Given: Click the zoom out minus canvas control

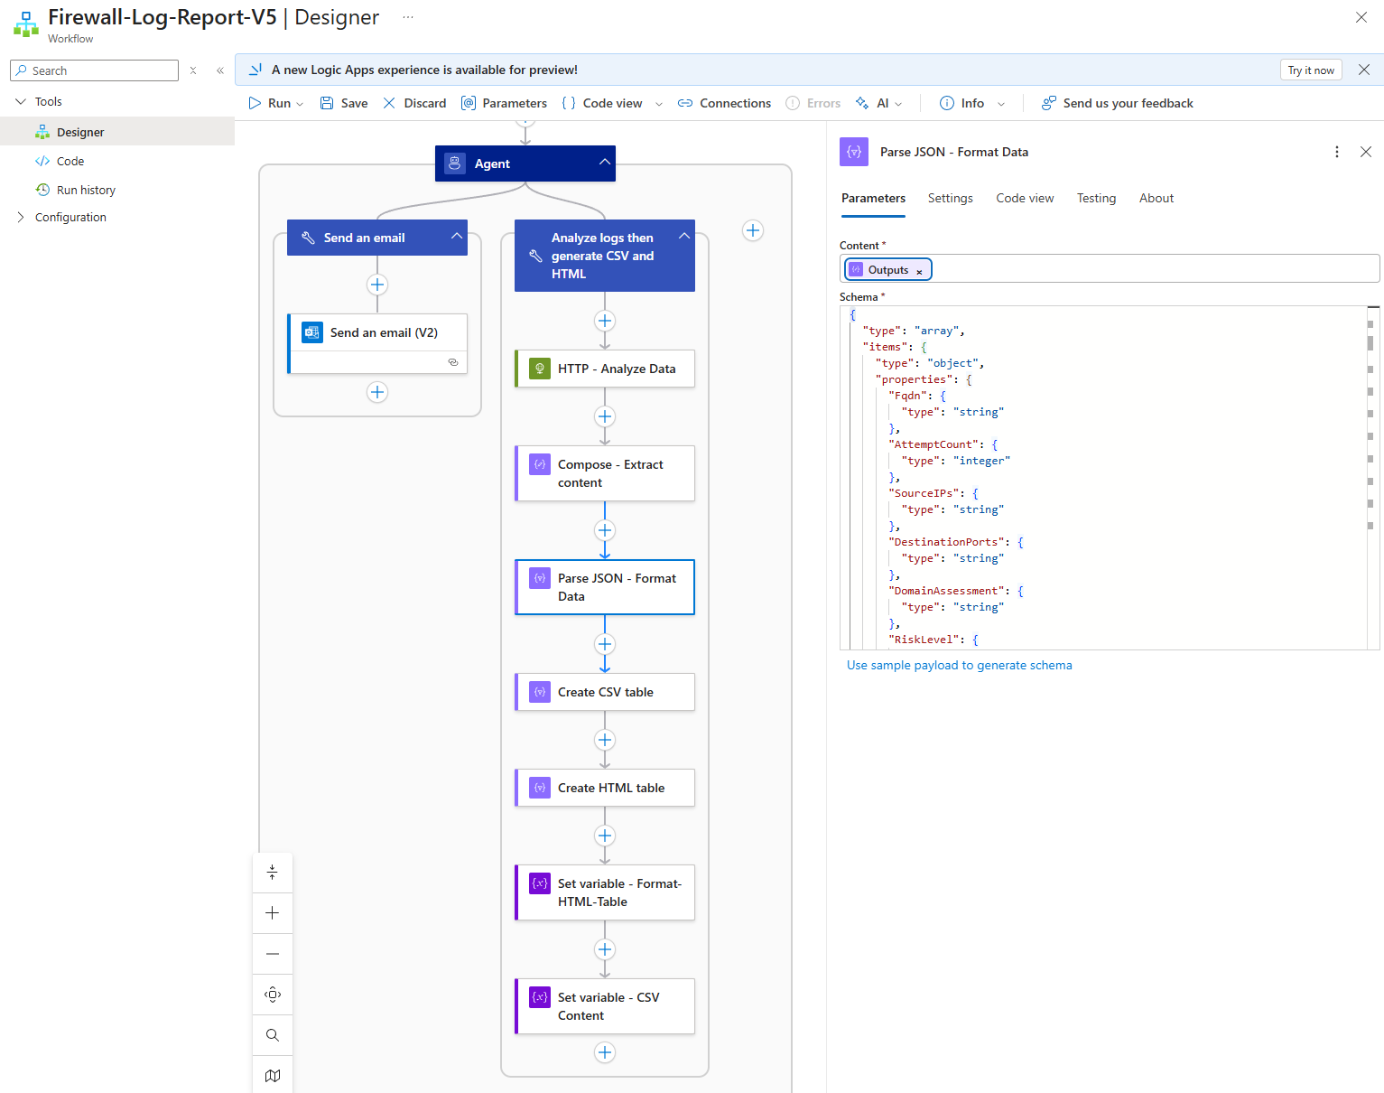Looking at the screenshot, I should coord(273,954).
